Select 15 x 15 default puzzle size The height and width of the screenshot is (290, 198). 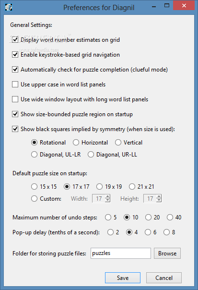[34, 187]
